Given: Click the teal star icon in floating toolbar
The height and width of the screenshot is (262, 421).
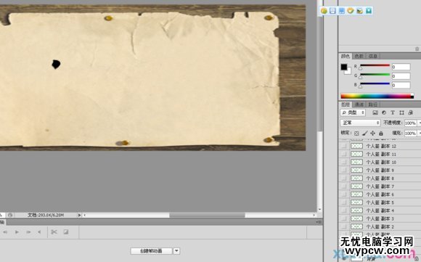Looking at the screenshot, I should click(369, 11).
